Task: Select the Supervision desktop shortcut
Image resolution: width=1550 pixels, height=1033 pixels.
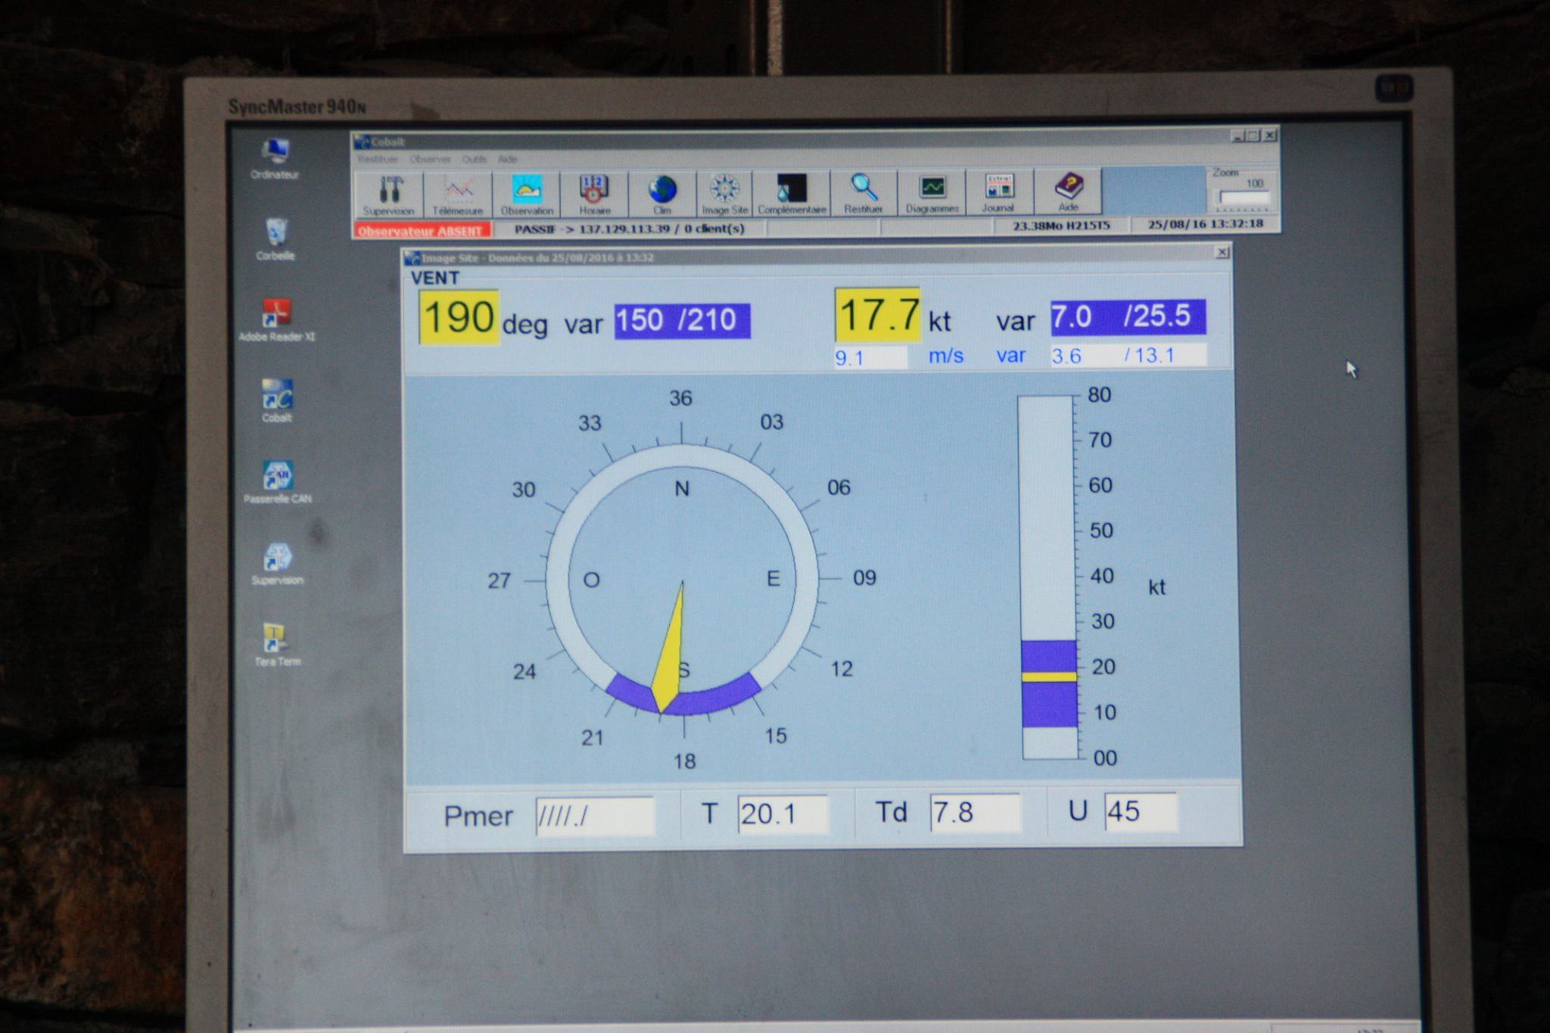Action: coord(278,564)
